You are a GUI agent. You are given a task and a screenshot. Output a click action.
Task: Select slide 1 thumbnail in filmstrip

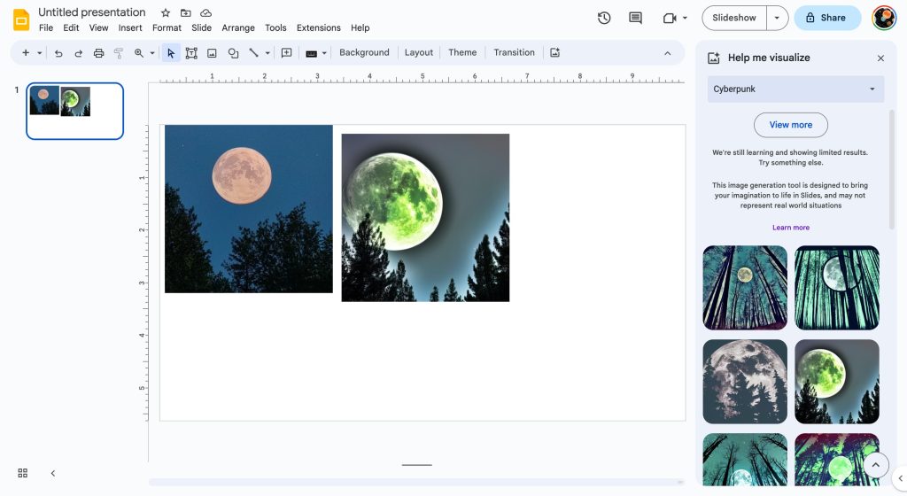point(74,111)
